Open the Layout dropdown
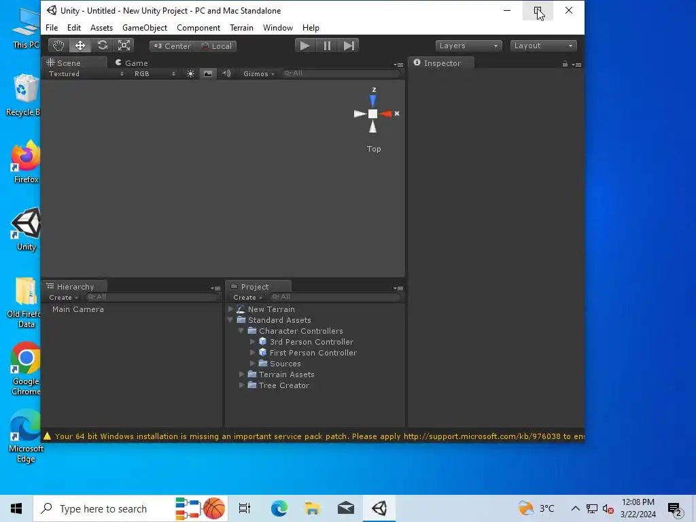The image size is (696, 522). (x=543, y=46)
